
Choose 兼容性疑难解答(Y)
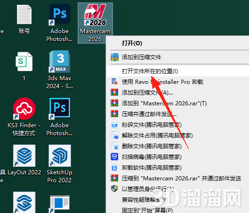(178, 199)
